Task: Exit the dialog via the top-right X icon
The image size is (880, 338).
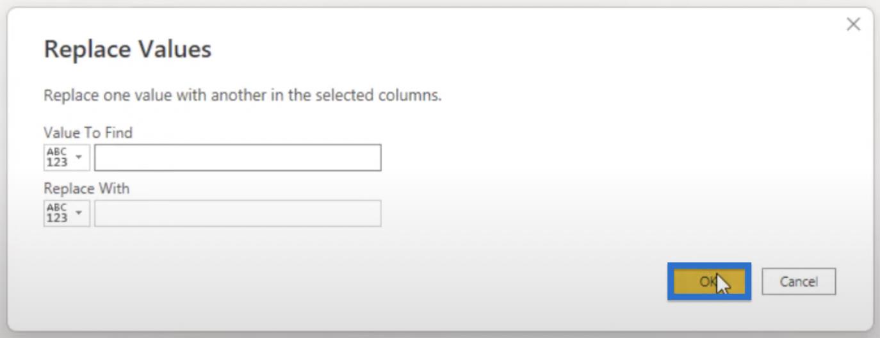Action: click(853, 24)
